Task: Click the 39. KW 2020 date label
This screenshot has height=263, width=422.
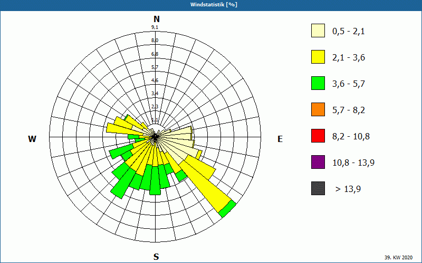Action: (398, 257)
